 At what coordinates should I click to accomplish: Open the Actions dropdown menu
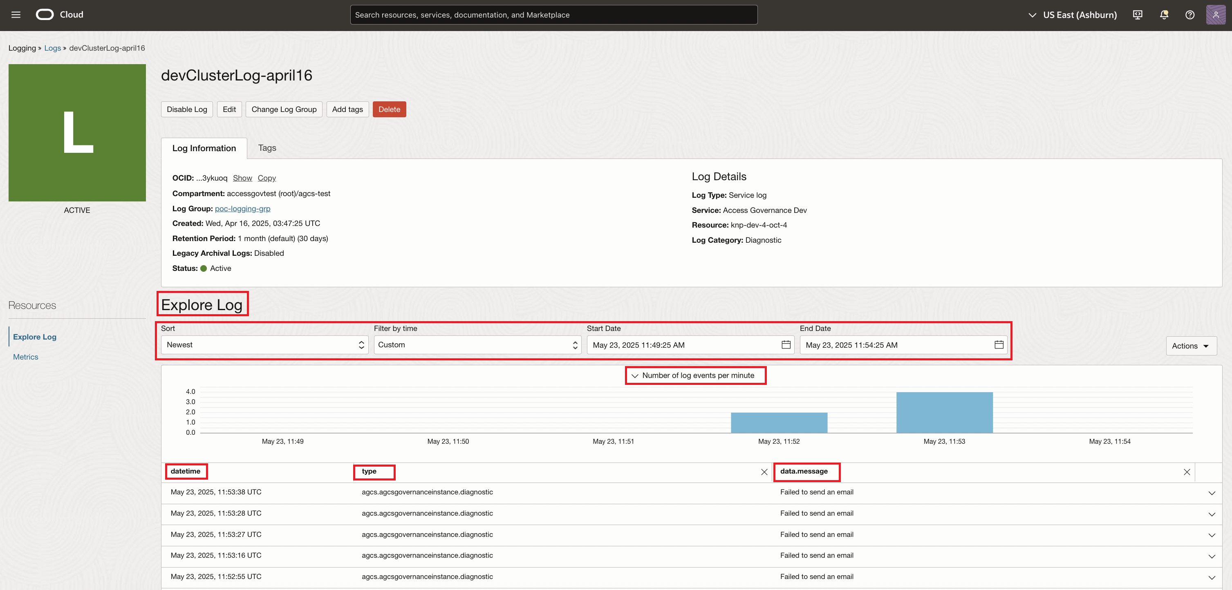pyautogui.click(x=1190, y=346)
